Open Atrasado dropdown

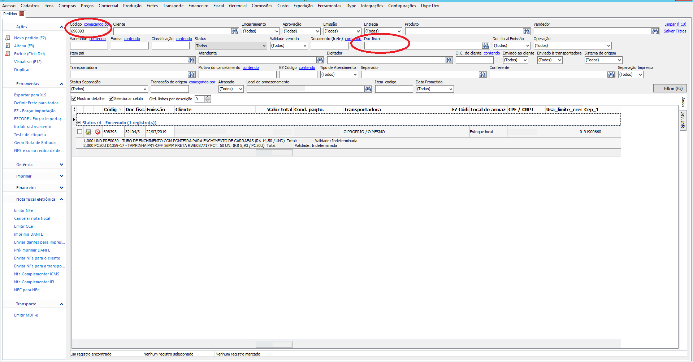(x=231, y=89)
